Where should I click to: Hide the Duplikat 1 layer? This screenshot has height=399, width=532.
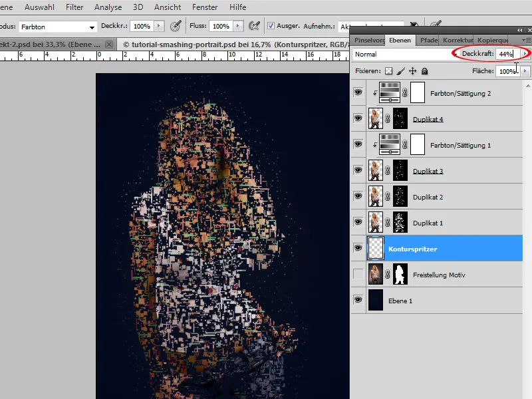click(358, 222)
